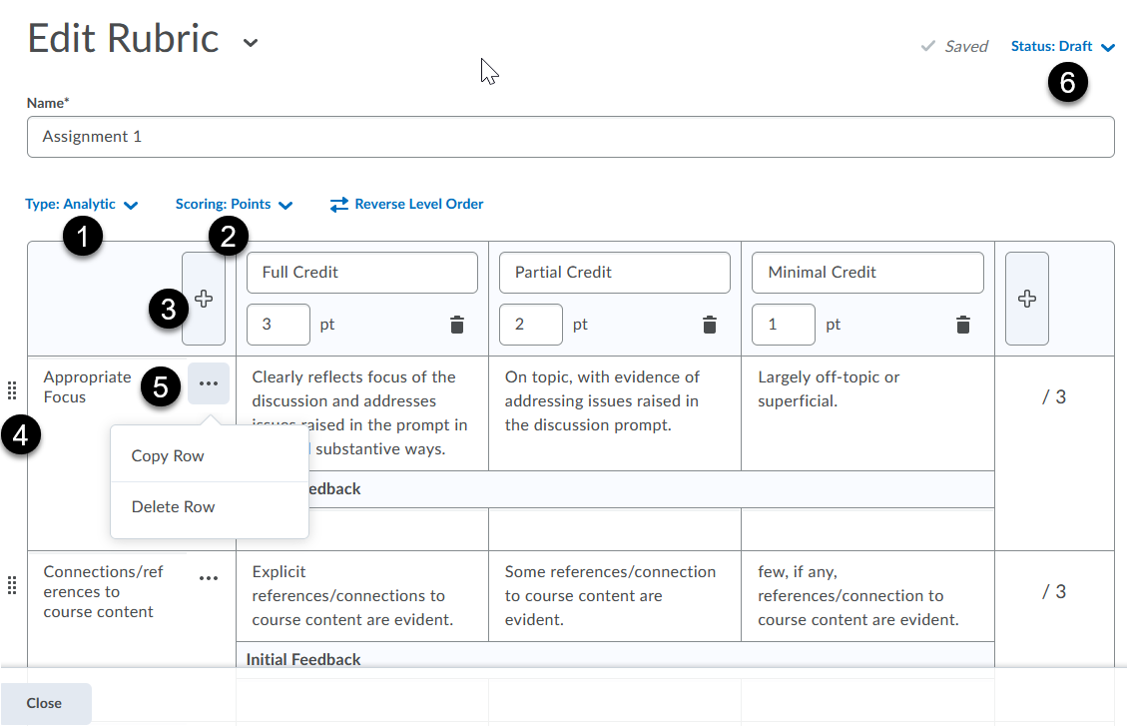1127x726 pixels.
Task: Click the Full Credit level name field
Action: [361, 273]
